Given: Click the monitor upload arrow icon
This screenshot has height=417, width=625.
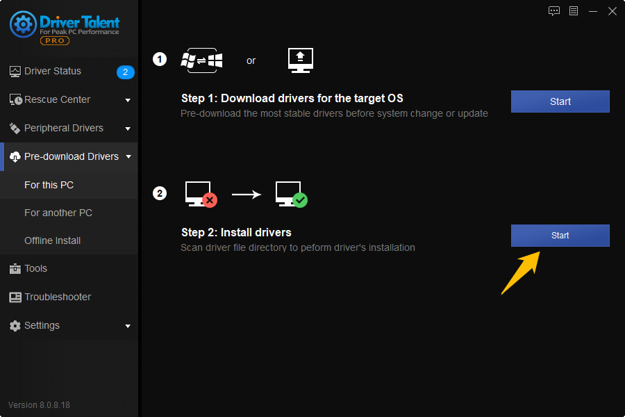Looking at the screenshot, I should coord(301,60).
